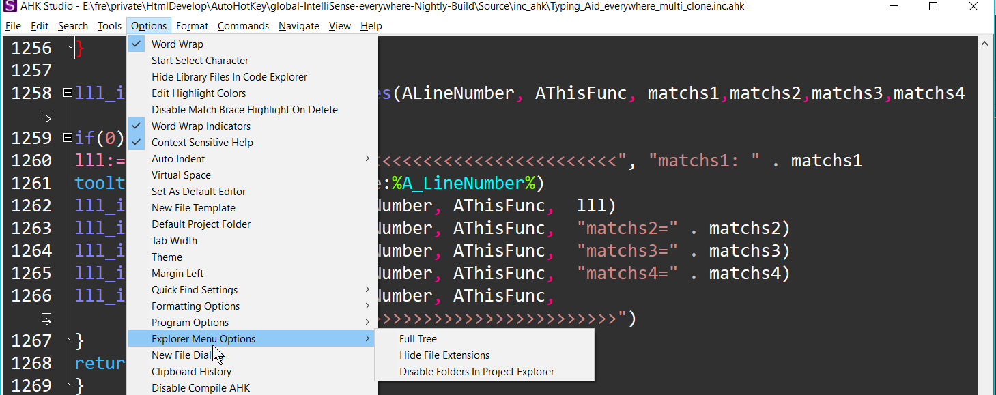996x395 pixels.
Task: Choose Start Select Character
Action: 253,61
